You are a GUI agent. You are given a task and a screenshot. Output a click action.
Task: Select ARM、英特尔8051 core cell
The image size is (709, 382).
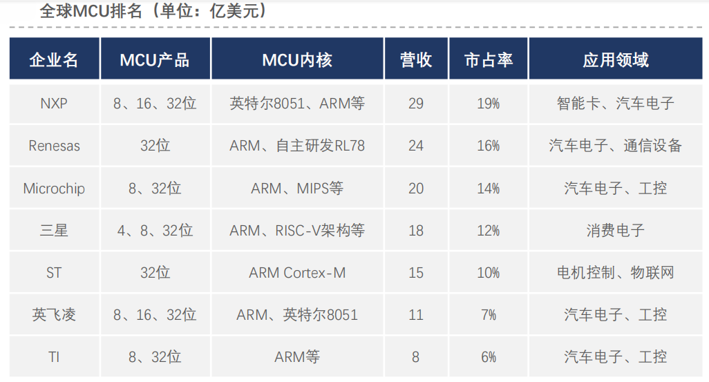pos(298,314)
